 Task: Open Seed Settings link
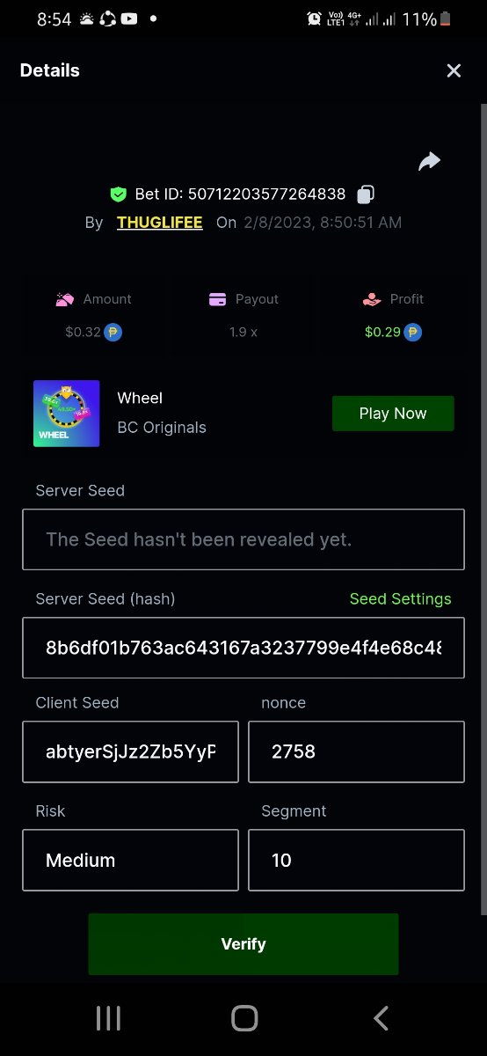point(400,598)
